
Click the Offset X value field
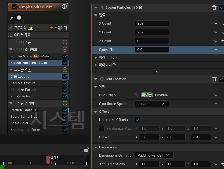(149, 137)
